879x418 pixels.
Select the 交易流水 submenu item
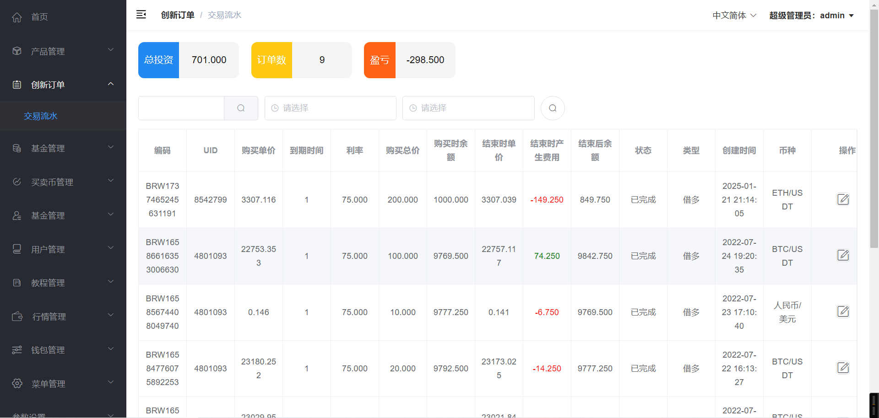[x=41, y=116]
